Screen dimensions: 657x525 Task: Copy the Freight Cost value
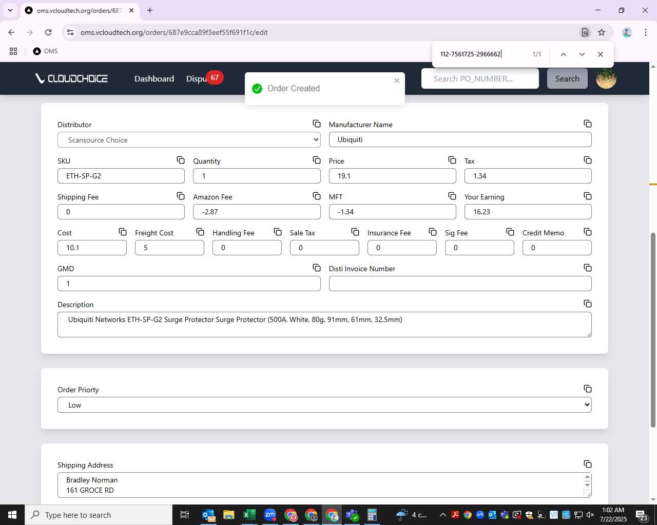tap(200, 232)
